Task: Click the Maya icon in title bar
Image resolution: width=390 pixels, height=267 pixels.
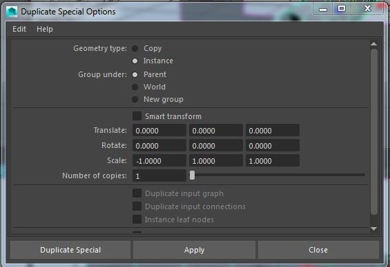Action: pyautogui.click(x=12, y=12)
